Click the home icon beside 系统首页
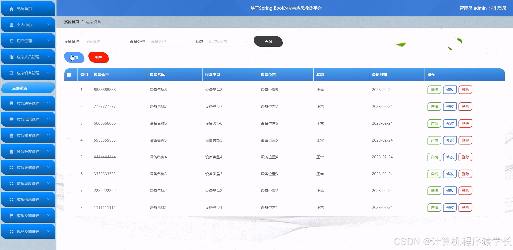The width and height of the screenshot is (513, 250). click(11, 9)
